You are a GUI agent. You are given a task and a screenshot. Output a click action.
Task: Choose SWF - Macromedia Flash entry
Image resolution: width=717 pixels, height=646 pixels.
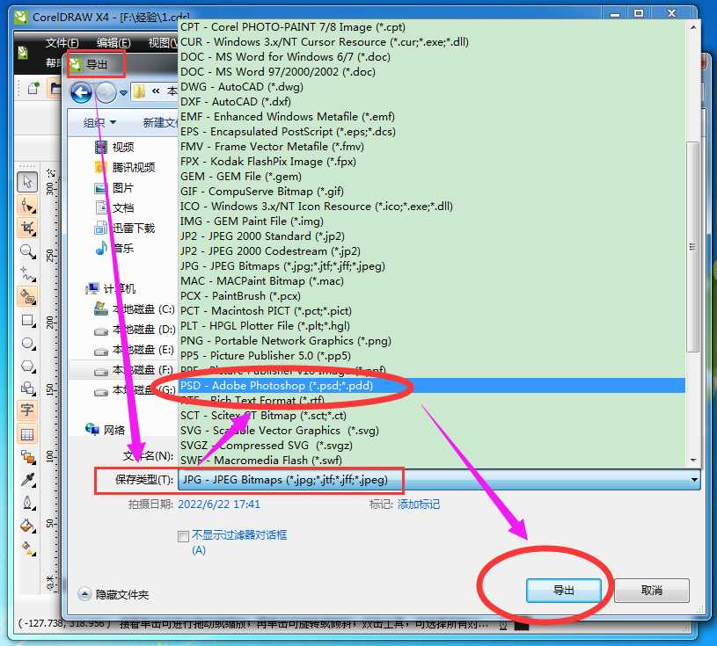pos(432,460)
